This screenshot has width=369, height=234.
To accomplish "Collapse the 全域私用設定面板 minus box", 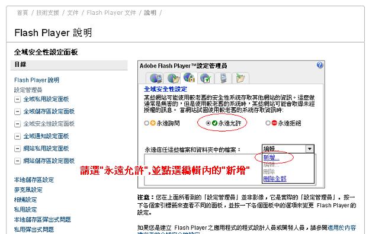I will [17, 100].
